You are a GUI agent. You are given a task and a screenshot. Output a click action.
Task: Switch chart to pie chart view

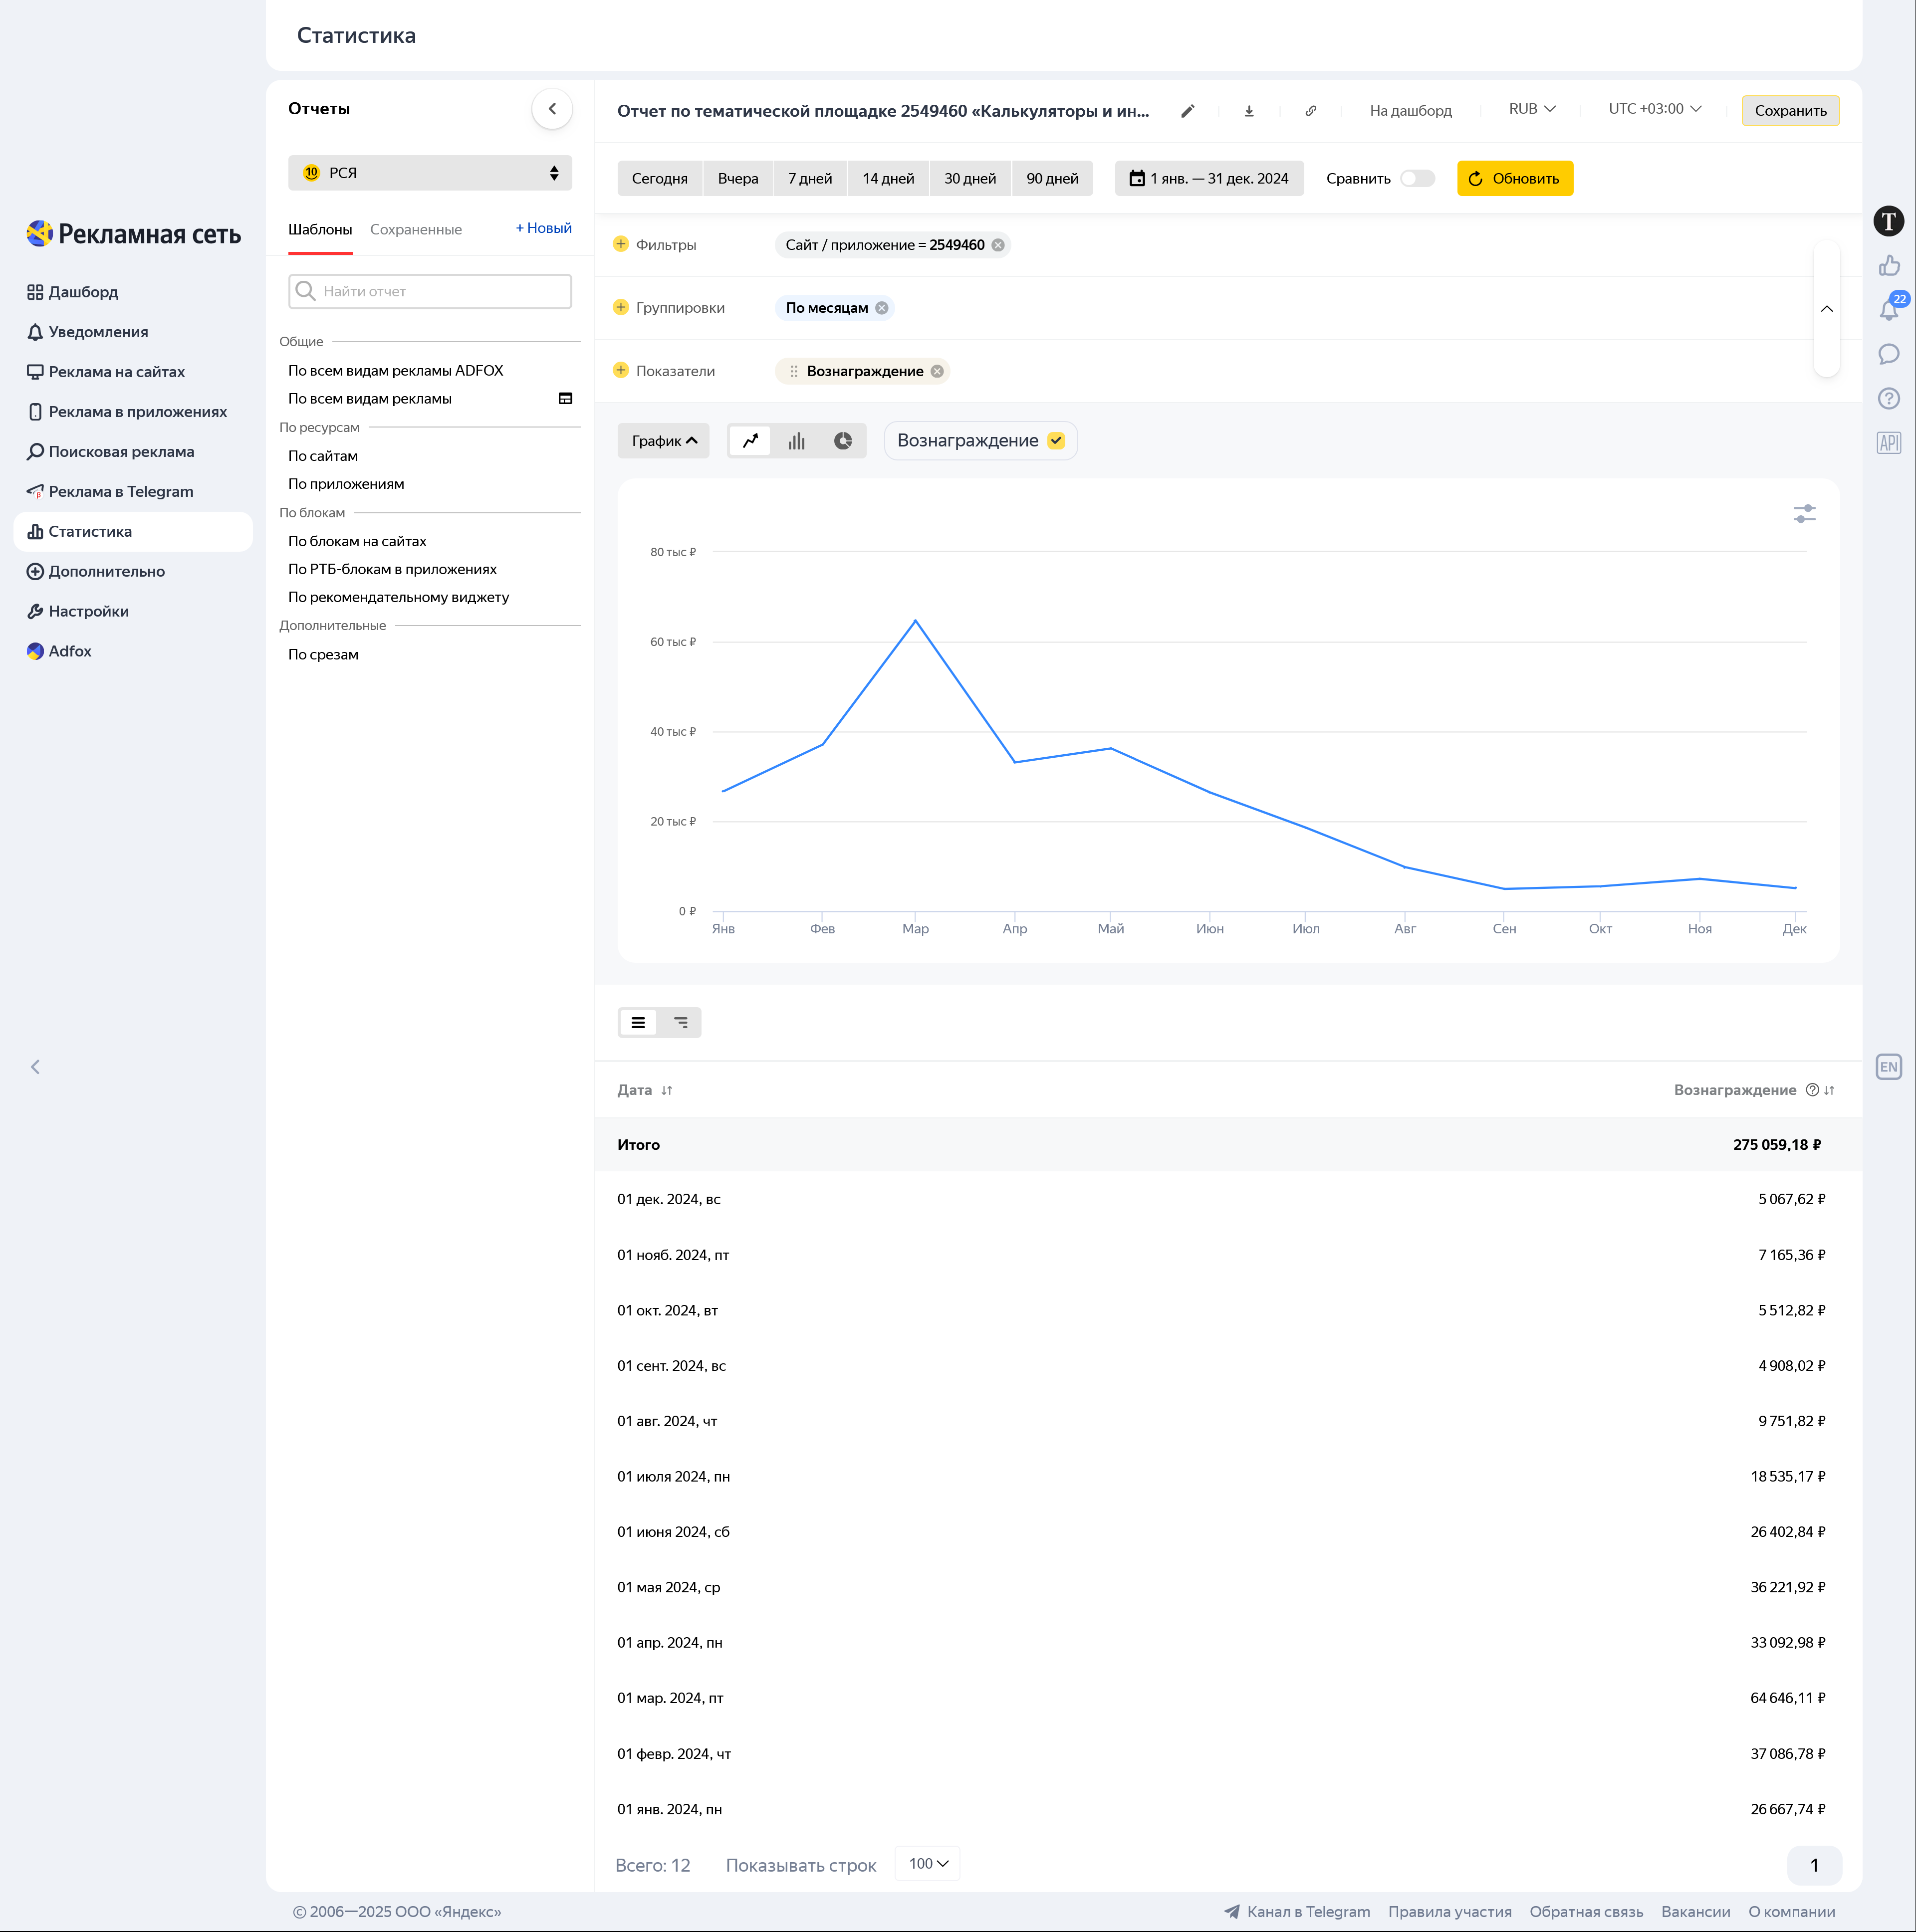pyautogui.click(x=843, y=441)
